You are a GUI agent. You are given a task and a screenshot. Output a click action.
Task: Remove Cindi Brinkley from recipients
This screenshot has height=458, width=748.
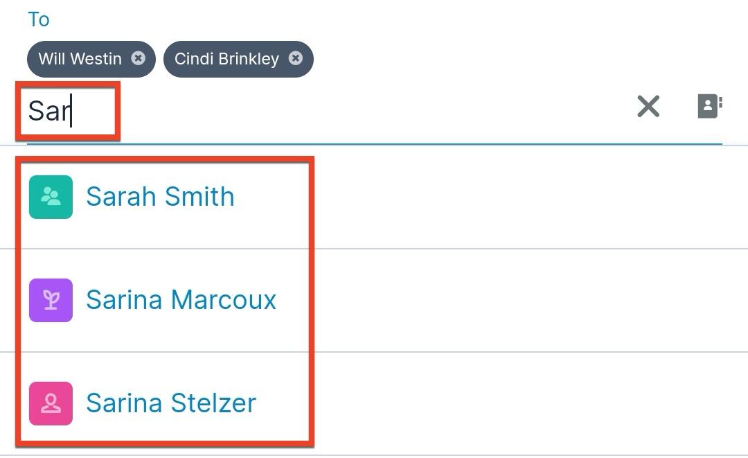click(296, 58)
